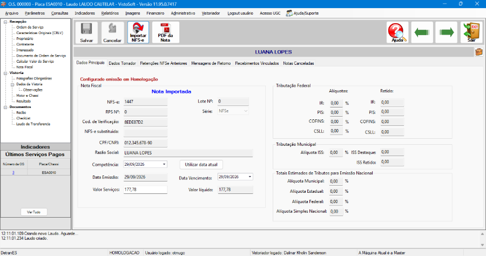The image size is (486, 256).
Task: Collapse the Dados da Vistoria node
Action: [12, 84]
